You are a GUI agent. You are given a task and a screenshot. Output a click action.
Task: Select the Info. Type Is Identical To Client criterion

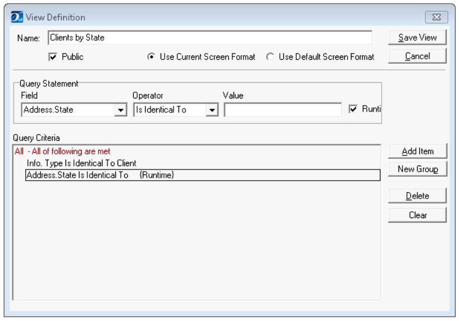(82, 163)
